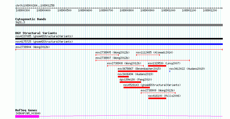
Task: Click the gray 9q31.3 cytogenetic band bar
Action: 119,25
